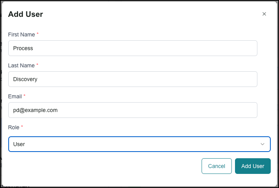Viewport: 279px width, 188px height.
Task: Click the red asterisk beside Role
Action: point(22,126)
